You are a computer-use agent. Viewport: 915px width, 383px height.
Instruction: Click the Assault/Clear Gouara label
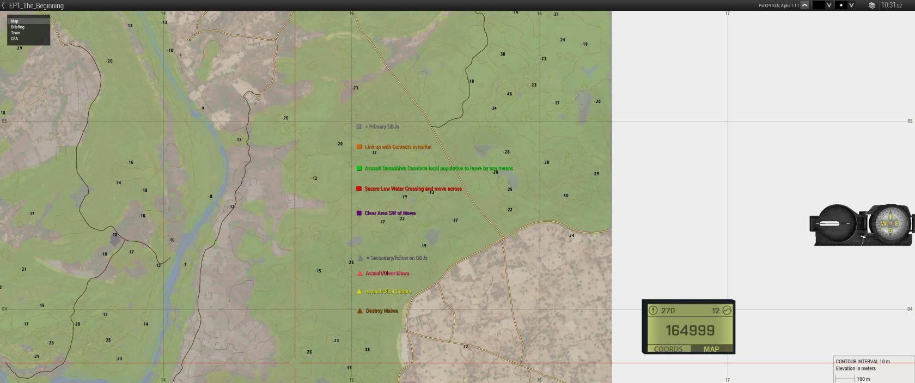click(x=388, y=291)
